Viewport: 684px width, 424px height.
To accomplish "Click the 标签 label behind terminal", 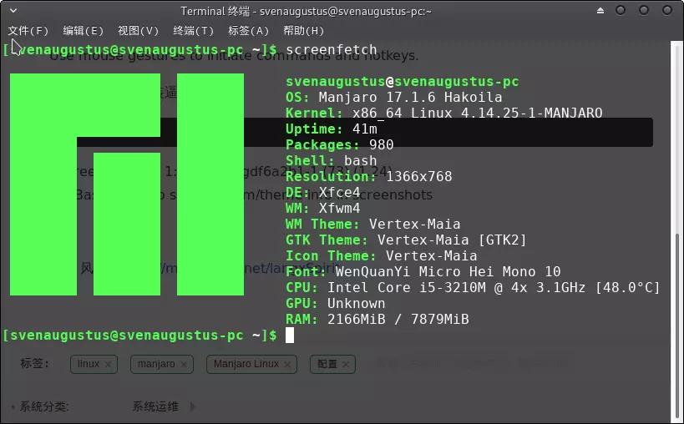I will pos(34,363).
